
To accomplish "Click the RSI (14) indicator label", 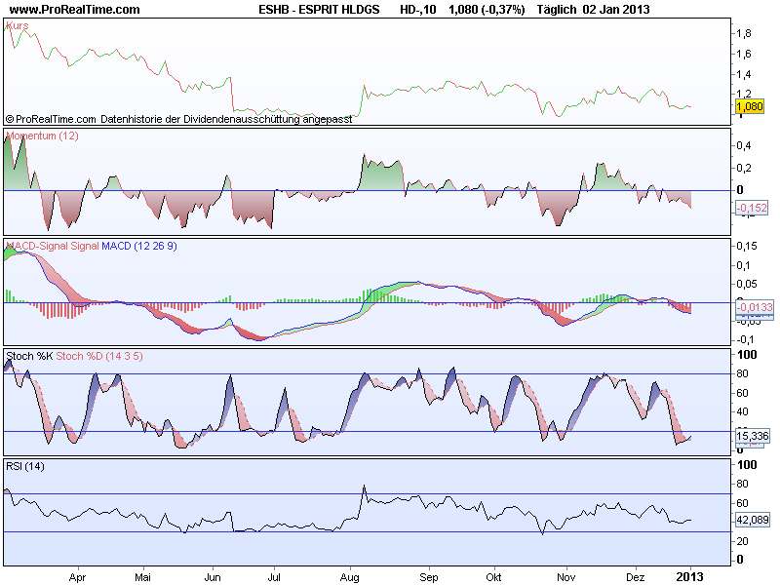I will [x=25, y=466].
